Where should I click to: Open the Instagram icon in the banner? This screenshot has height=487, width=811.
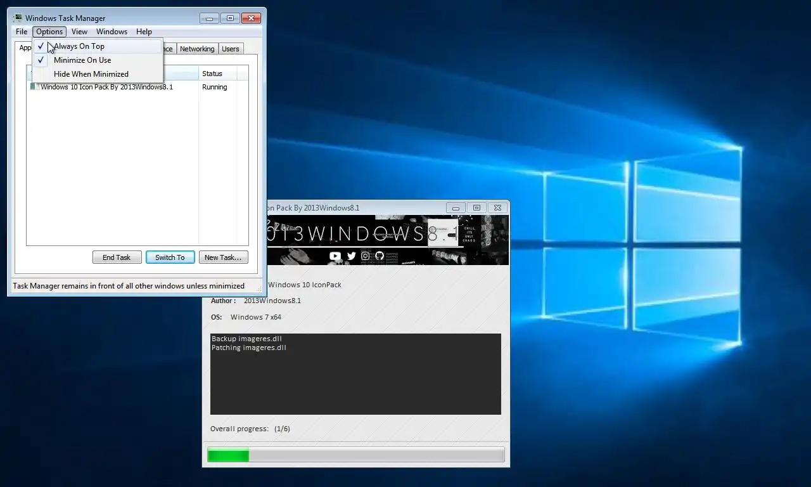click(366, 256)
